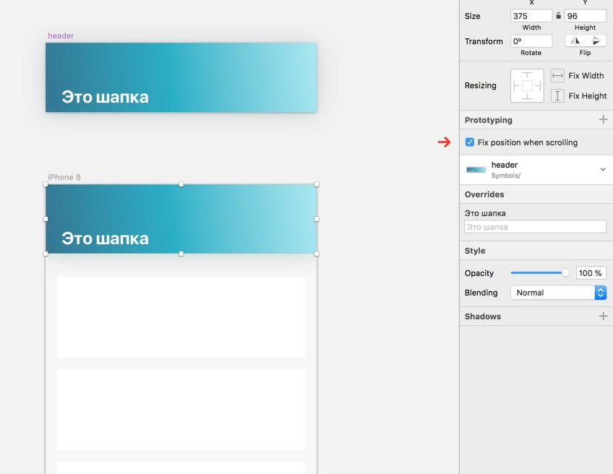Click the Fix Height label
613x474 pixels.
[x=588, y=95]
